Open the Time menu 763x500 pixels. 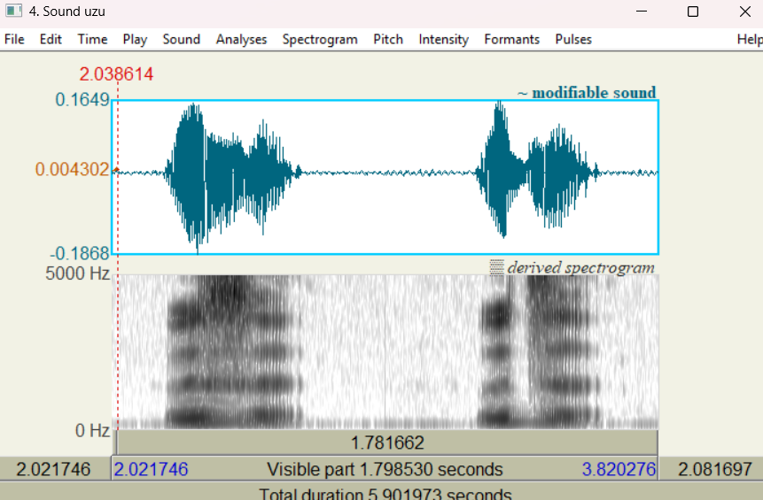[x=92, y=39]
